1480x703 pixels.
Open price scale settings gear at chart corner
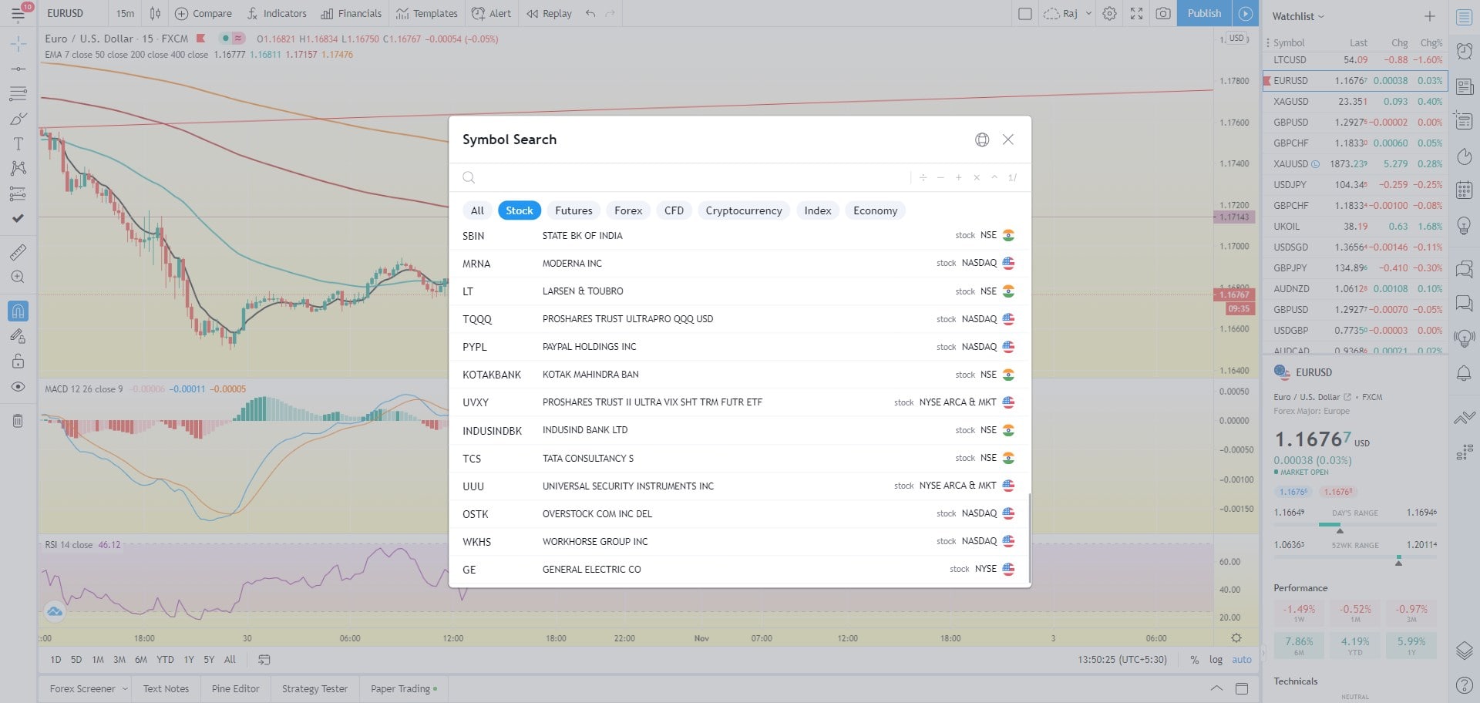[1236, 637]
